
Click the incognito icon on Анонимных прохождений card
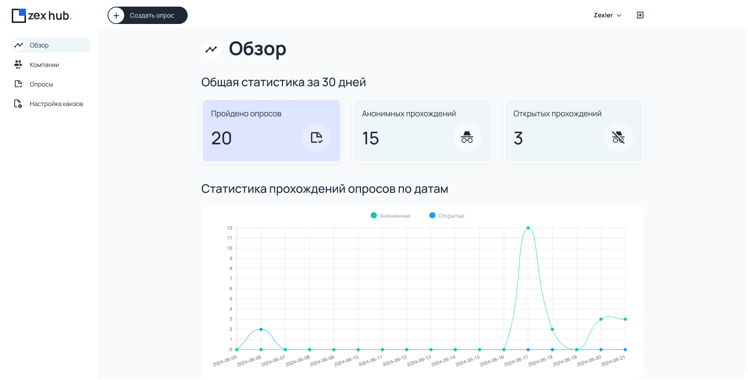(x=467, y=137)
